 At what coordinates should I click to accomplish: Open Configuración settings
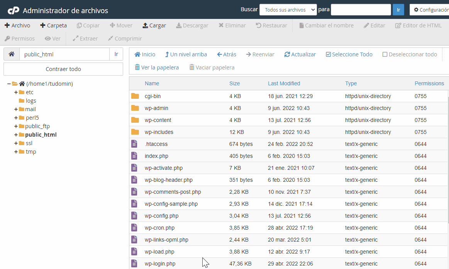click(x=430, y=10)
